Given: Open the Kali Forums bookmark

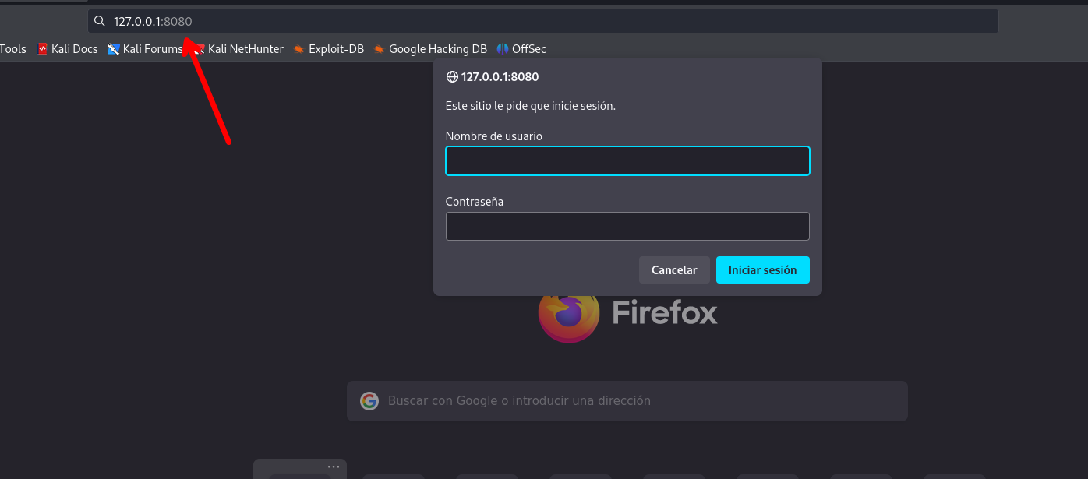Looking at the screenshot, I should pyautogui.click(x=145, y=49).
